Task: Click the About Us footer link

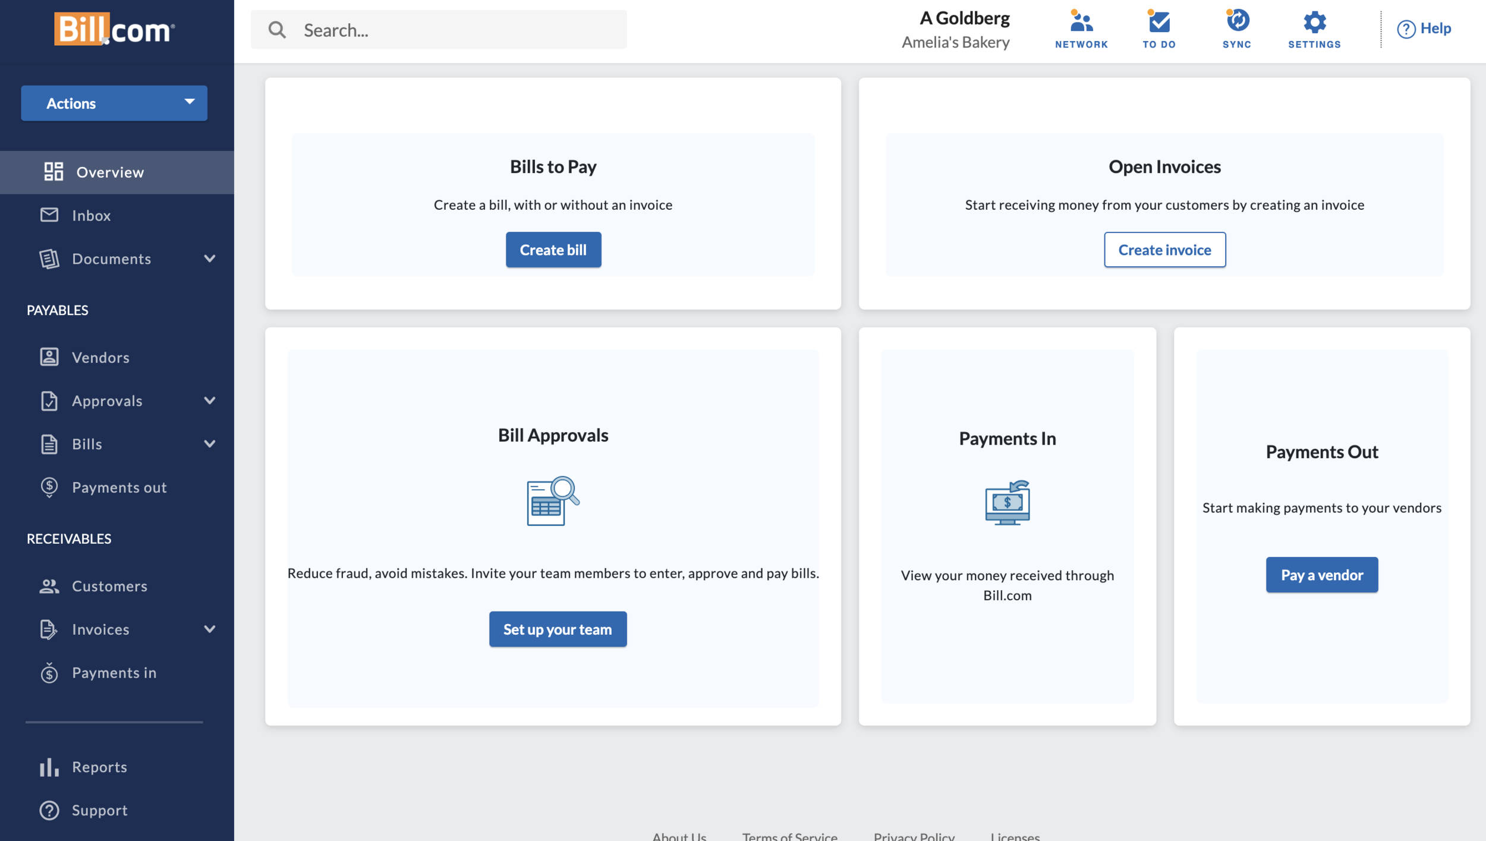Action: [x=679, y=836]
